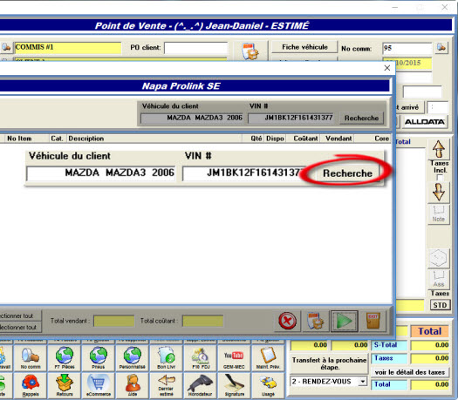Screen dimensions: 458x400
Task: Open the Usagé cars icon
Action: point(268,385)
